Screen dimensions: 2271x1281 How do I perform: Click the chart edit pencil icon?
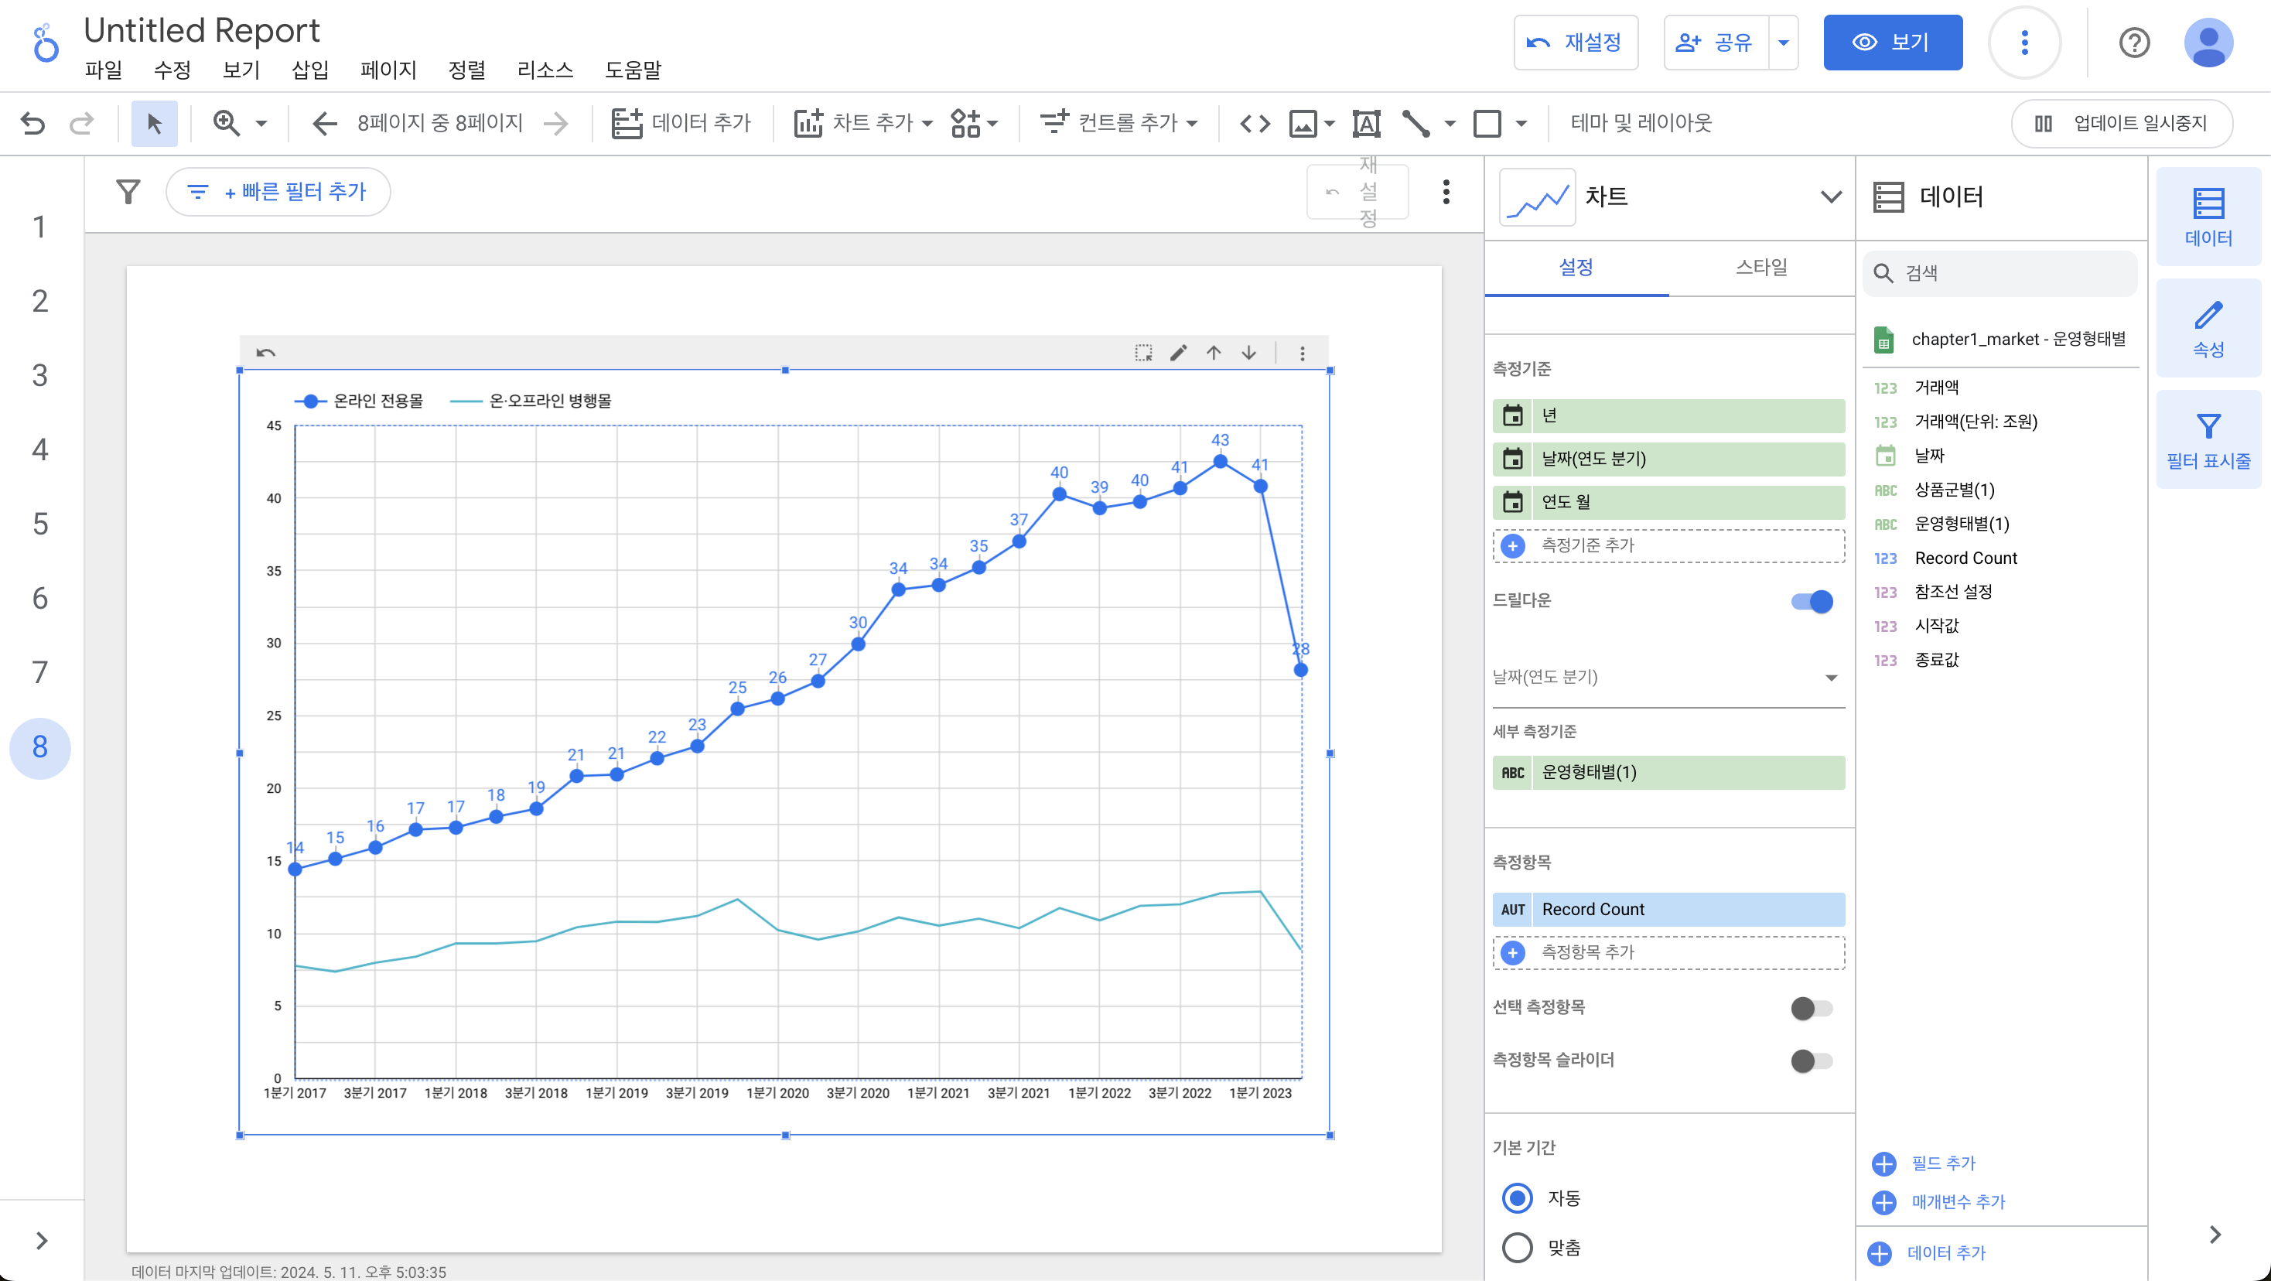(x=1178, y=354)
